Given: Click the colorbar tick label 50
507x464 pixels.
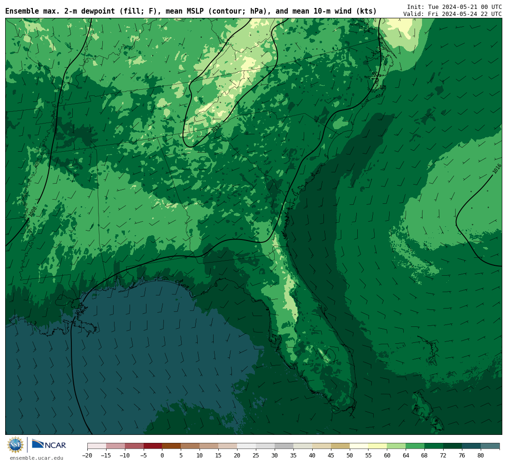Looking at the screenshot, I should pyautogui.click(x=350, y=456).
